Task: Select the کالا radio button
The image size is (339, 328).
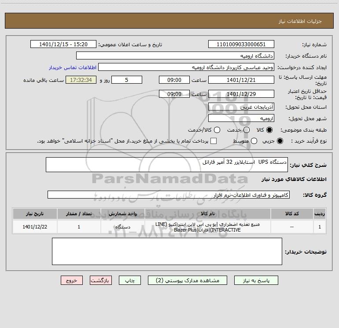Action: tap(269, 130)
